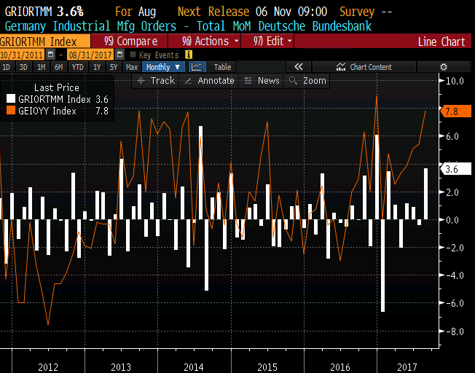The image size is (475, 373).
Task: Click the Deutsche Bundesbank title text
Action: pos(315,26)
